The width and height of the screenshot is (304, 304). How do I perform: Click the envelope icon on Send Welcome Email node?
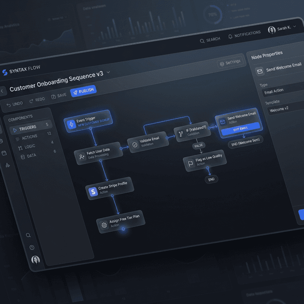[x=223, y=122]
